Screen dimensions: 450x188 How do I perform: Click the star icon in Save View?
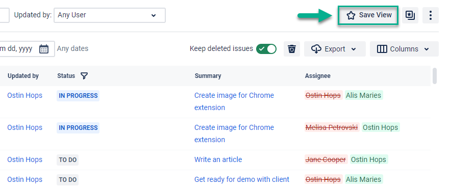351,15
